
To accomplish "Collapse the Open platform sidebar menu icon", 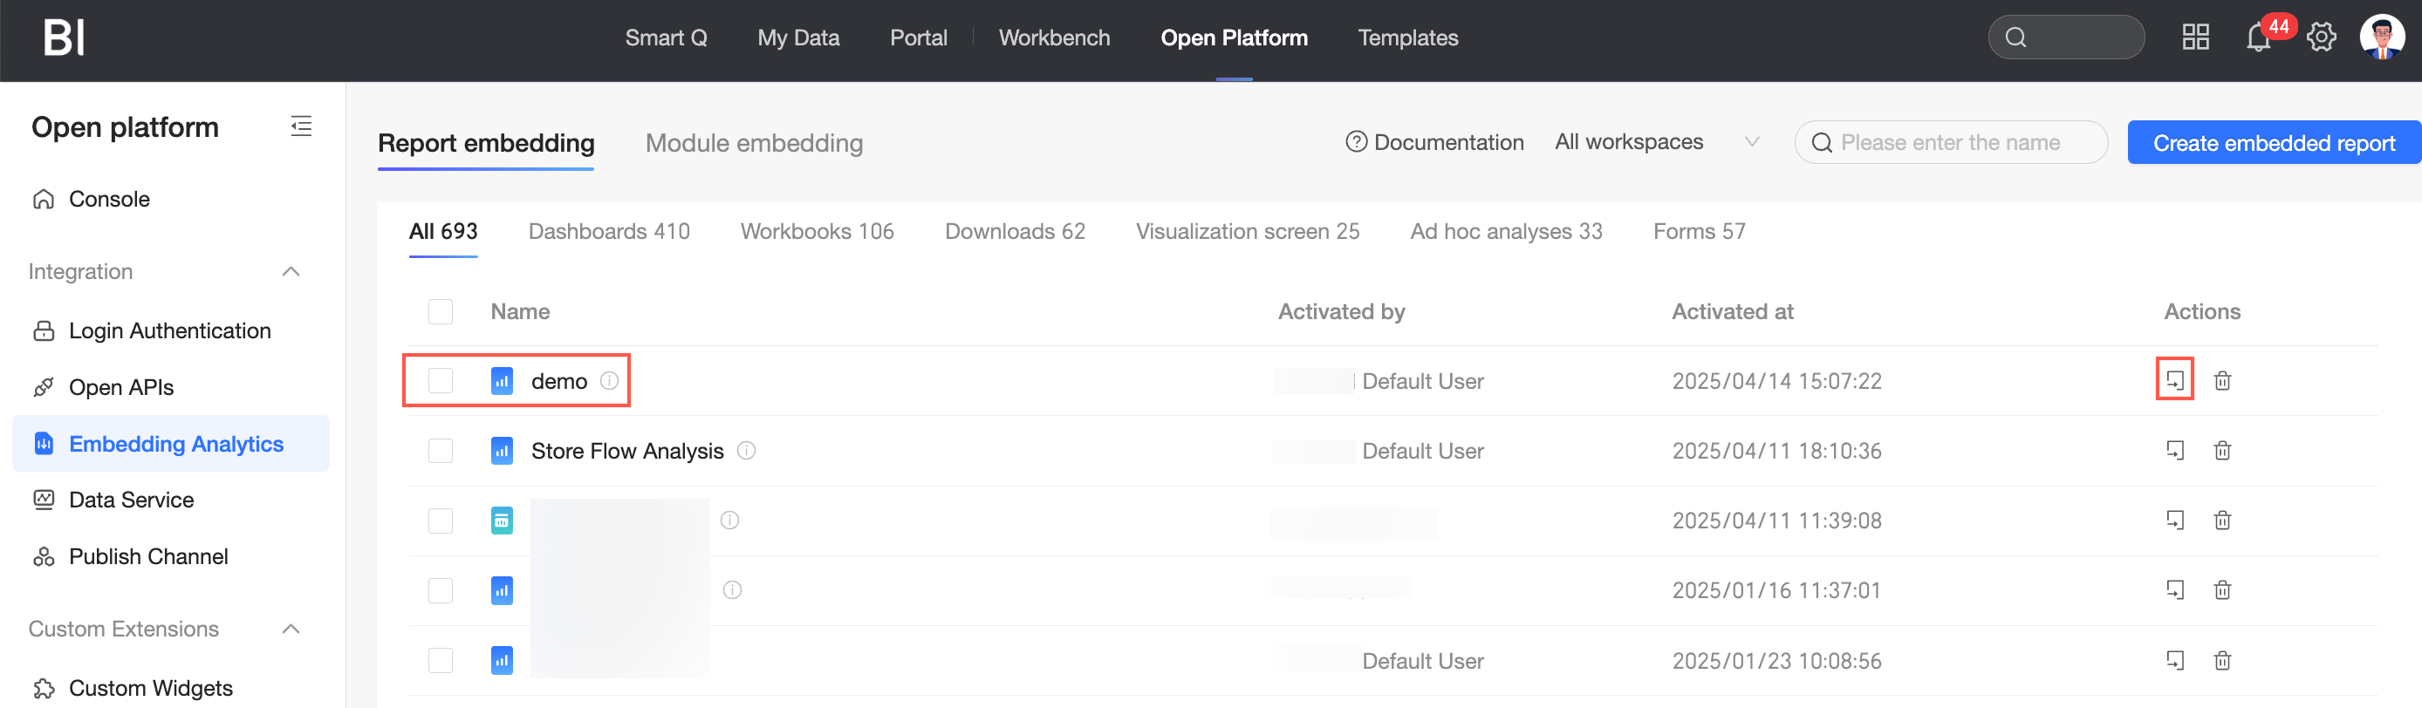I will point(301,126).
